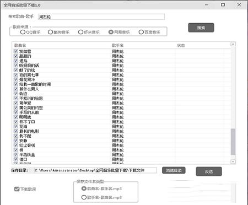Uncheck the checkbox for 不能说的秘密

16,98
